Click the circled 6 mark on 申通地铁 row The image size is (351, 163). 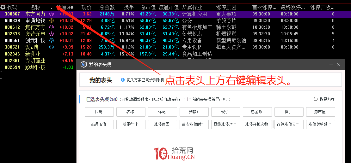click(x=52, y=21)
